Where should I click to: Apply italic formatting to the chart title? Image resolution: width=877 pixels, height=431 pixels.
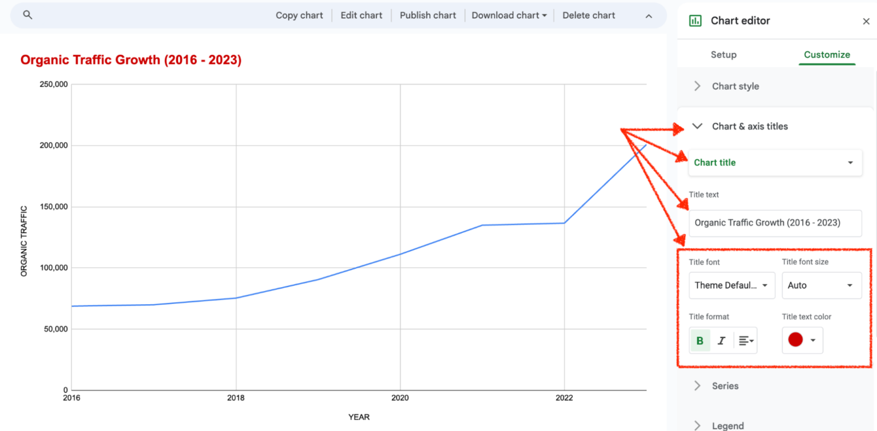click(x=722, y=340)
